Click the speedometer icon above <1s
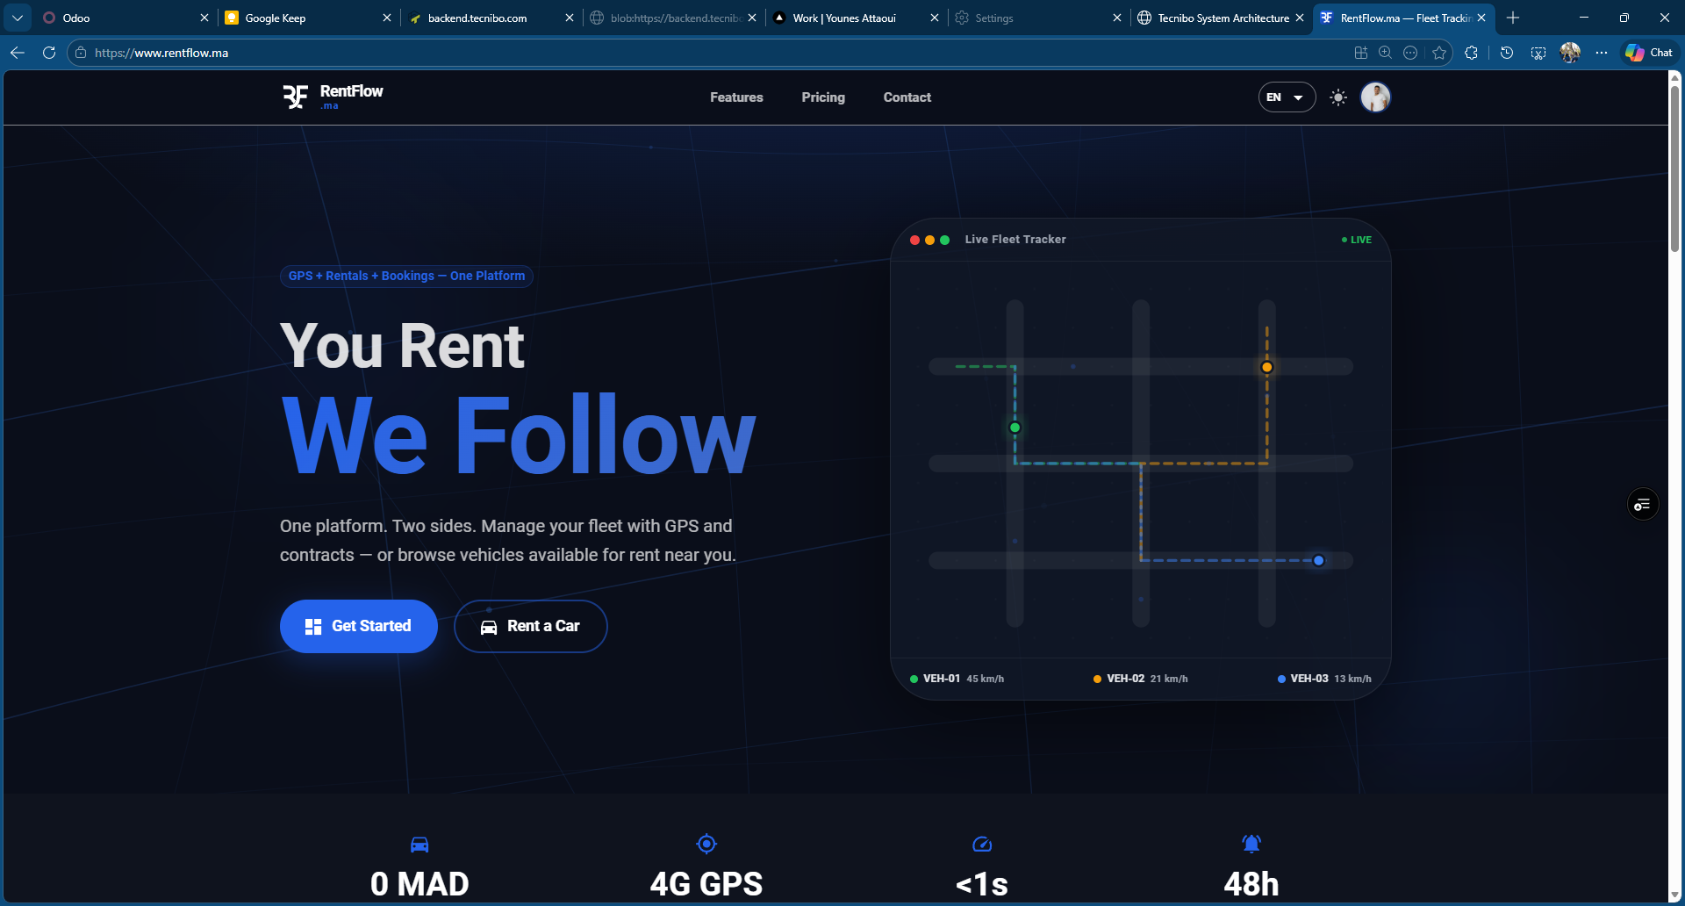 click(x=982, y=845)
